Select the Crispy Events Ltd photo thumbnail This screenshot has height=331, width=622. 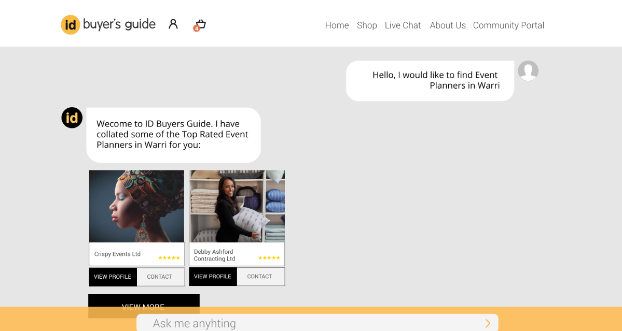[x=136, y=206]
